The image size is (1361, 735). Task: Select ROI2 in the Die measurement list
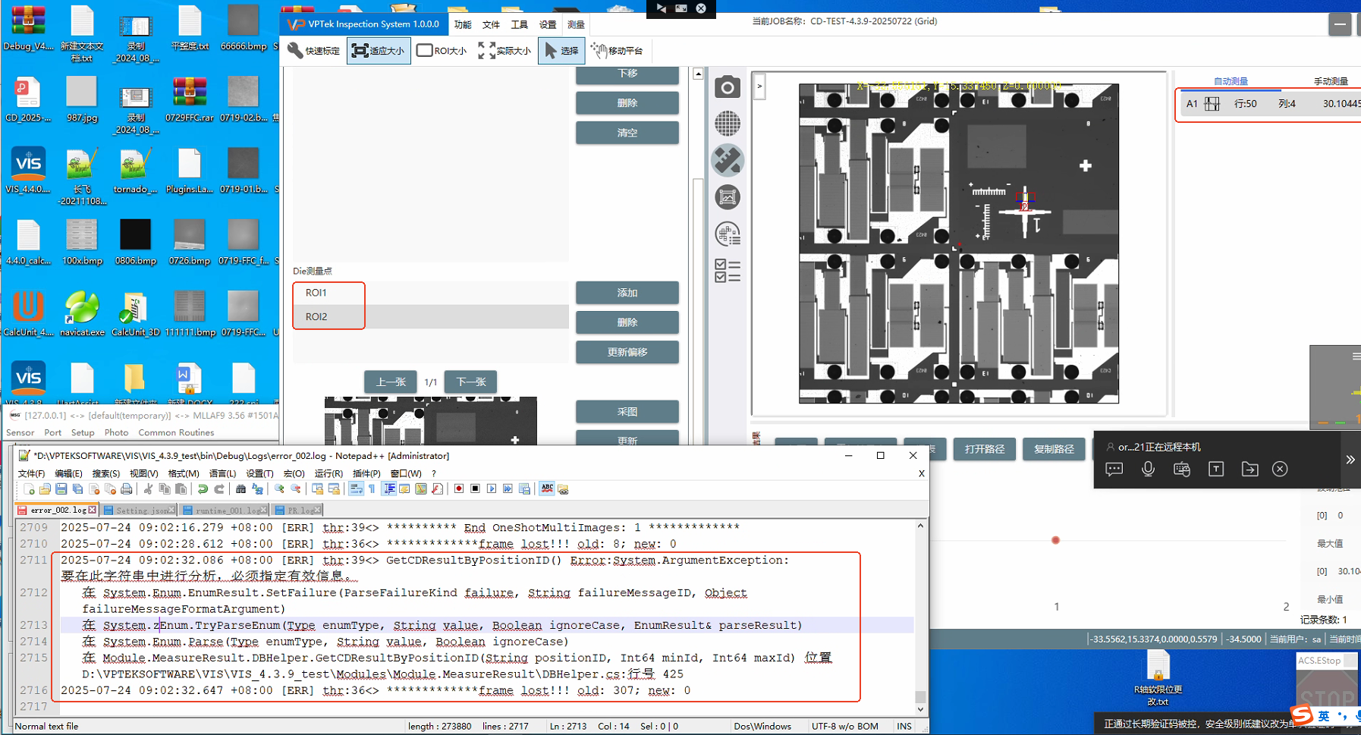tap(317, 317)
